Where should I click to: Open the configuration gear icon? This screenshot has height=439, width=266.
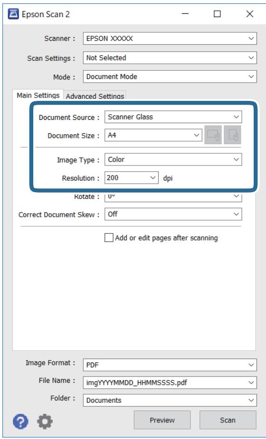tap(45, 421)
